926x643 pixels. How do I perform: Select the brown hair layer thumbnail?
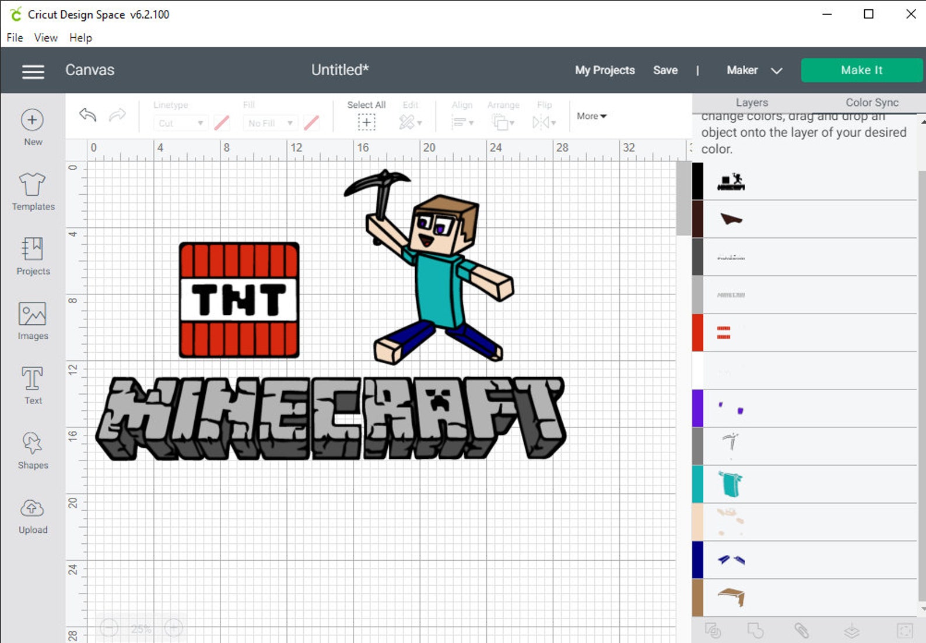click(731, 598)
